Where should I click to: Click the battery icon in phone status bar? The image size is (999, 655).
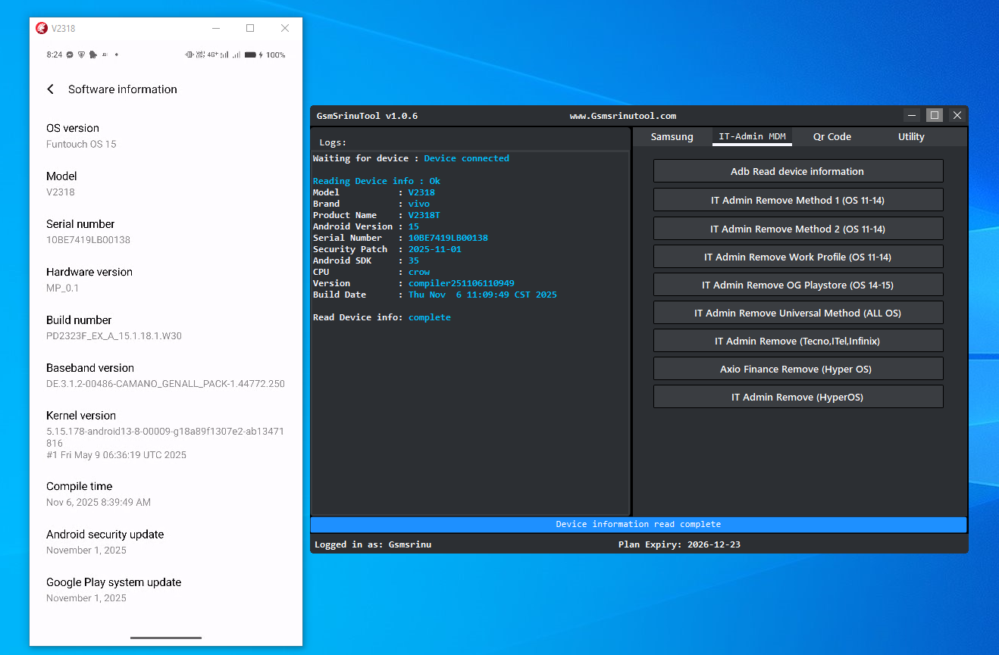point(251,55)
